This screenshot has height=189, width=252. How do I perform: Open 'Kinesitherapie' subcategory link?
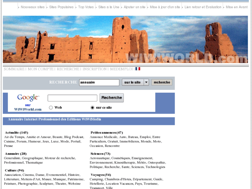click(125, 162)
